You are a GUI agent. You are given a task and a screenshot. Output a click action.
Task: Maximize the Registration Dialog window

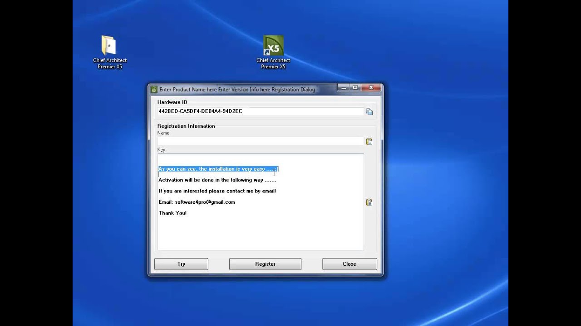pos(355,88)
